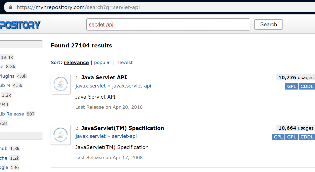Click Plugins sidebar entry with 4.8k

click(x=13, y=76)
